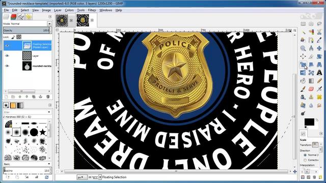This screenshot has width=326, height=183.
Task: Select the Color Picker eyedropper tool
Action: [x=319, y=40]
